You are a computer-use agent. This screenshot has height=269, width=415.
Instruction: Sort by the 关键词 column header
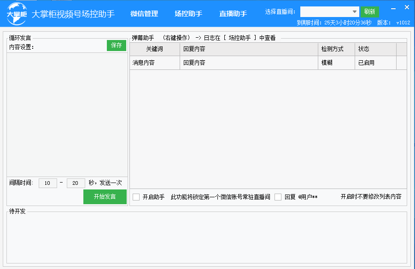click(155, 49)
